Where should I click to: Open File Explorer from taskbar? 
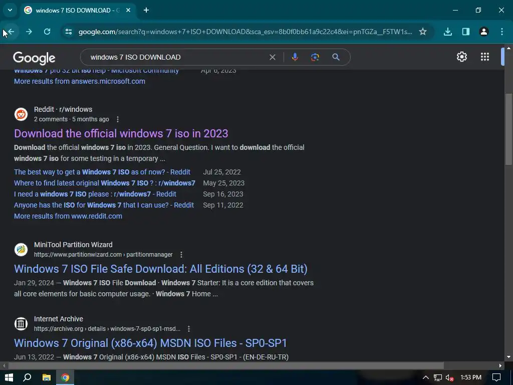47,377
